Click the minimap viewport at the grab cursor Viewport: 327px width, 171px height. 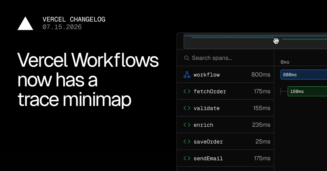point(276,41)
